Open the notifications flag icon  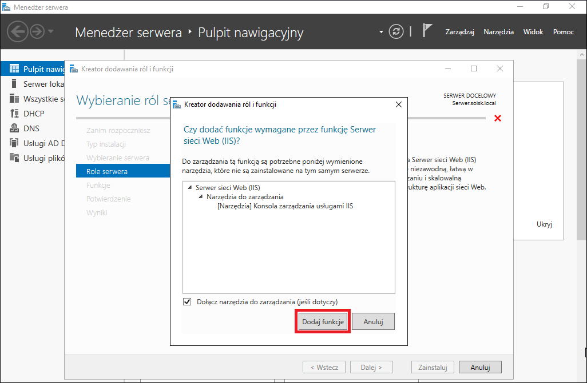(427, 31)
